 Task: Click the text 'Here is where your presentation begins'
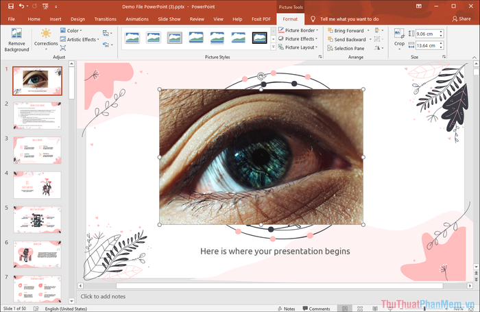point(275,251)
